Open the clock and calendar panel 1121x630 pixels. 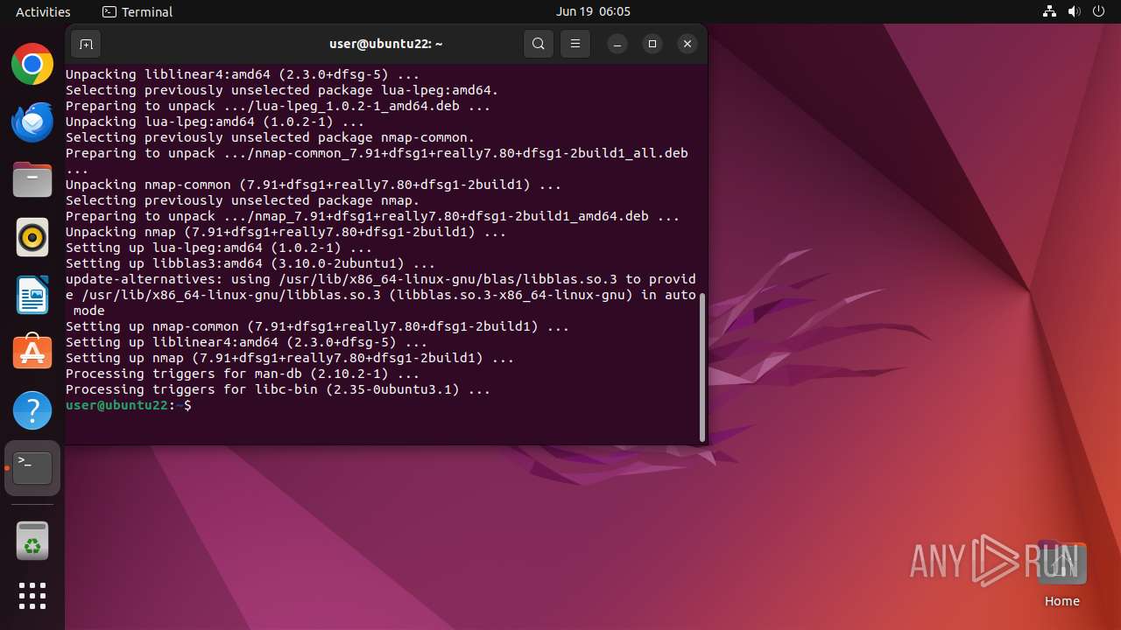(x=593, y=11)
